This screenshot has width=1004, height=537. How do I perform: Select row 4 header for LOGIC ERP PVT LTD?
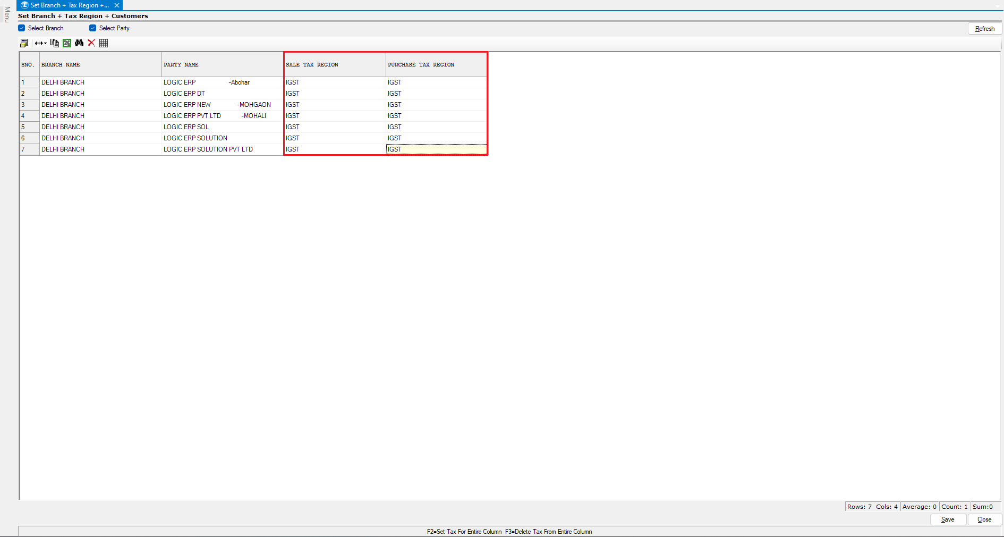click(29, 116)
